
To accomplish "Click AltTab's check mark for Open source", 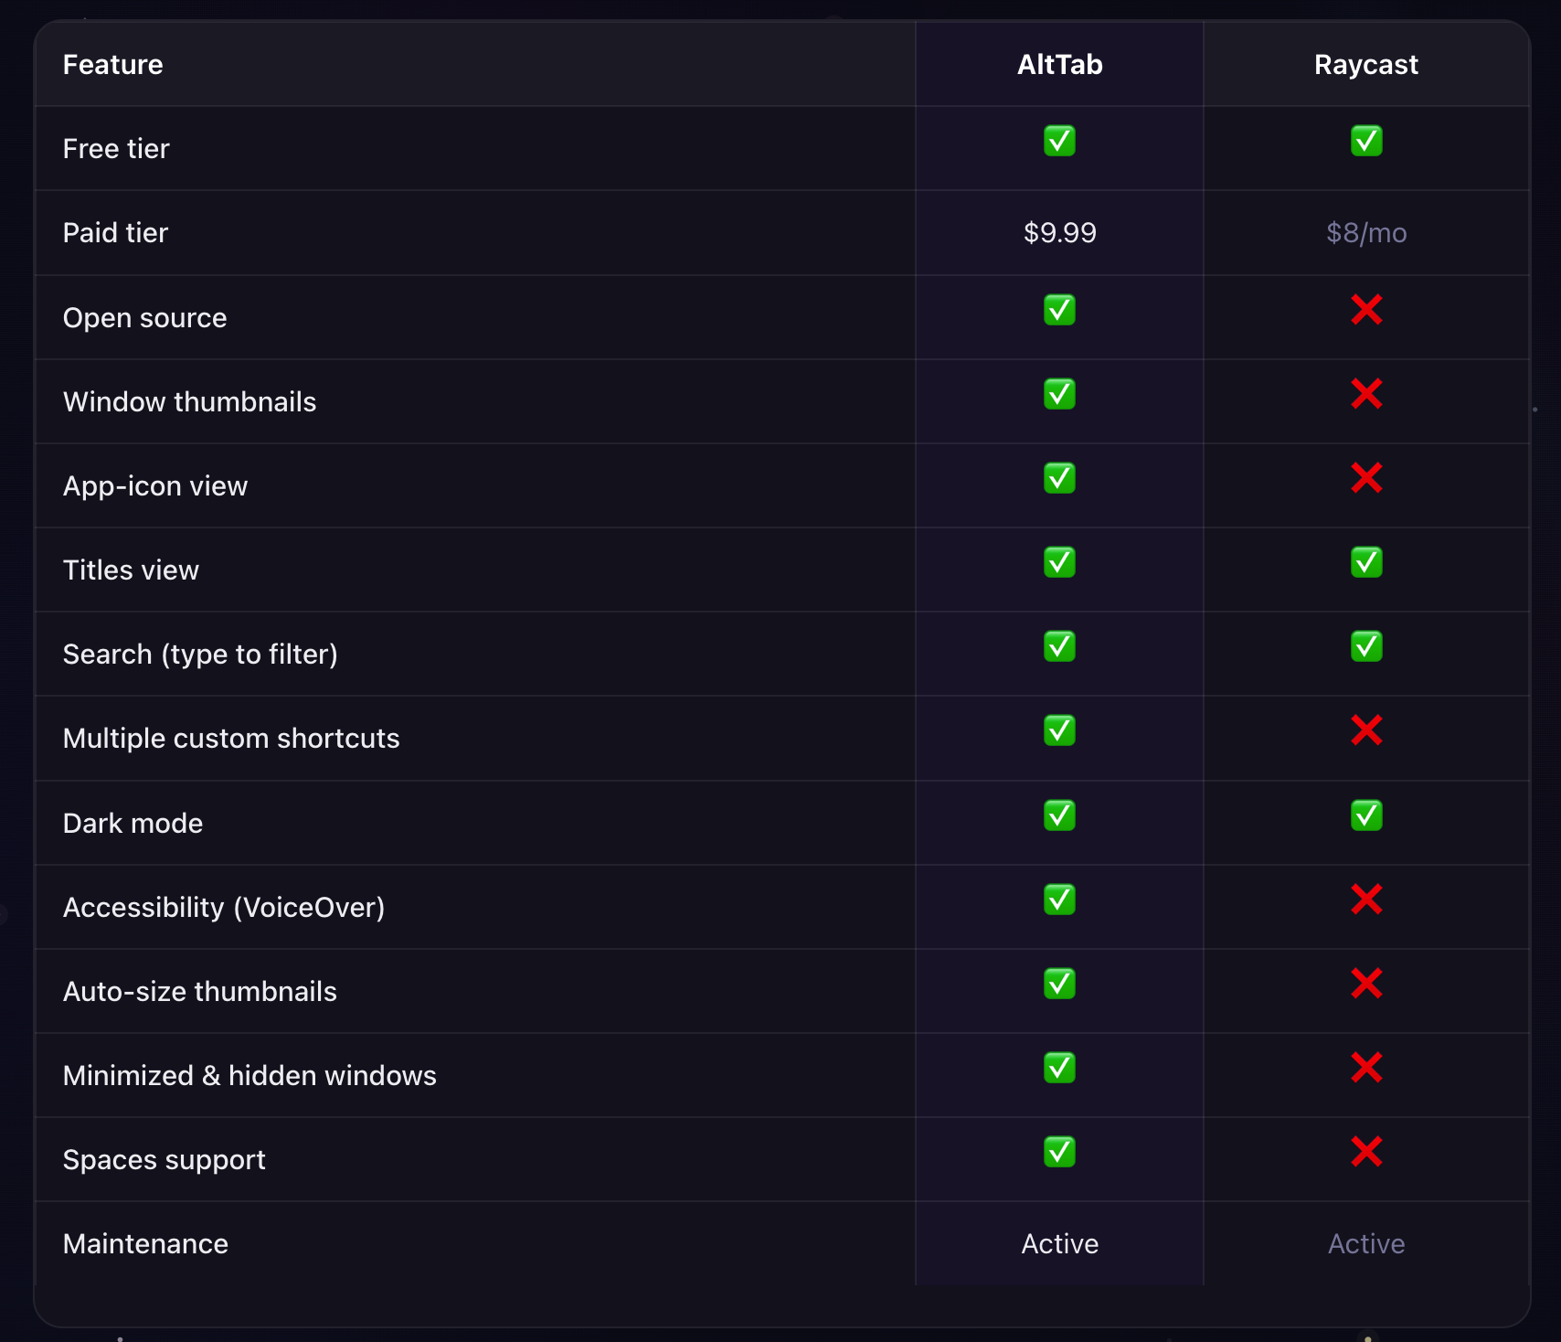I will coord(1059,310).
